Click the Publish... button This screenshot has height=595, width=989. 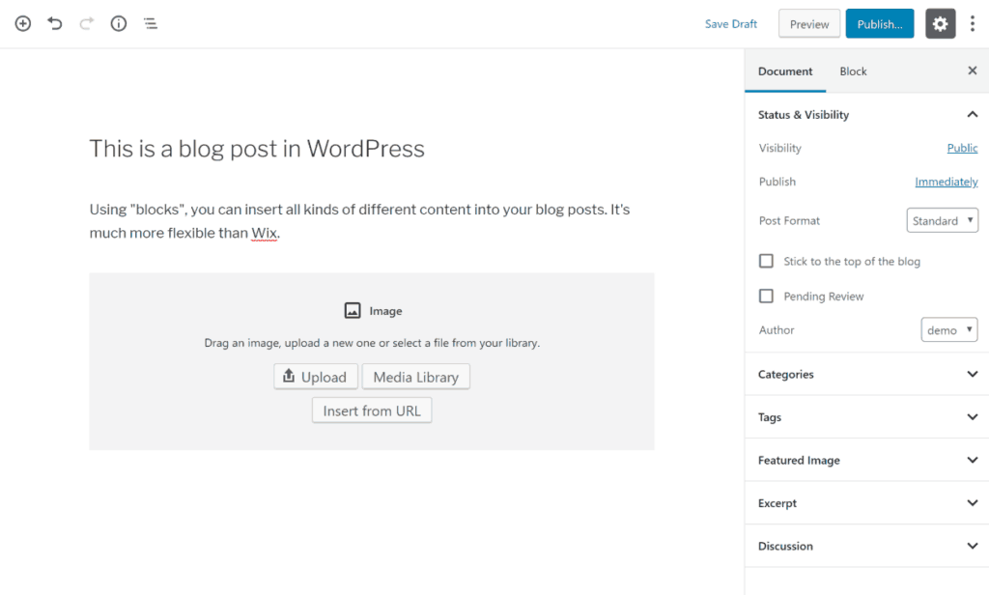(x=879, y=24)
